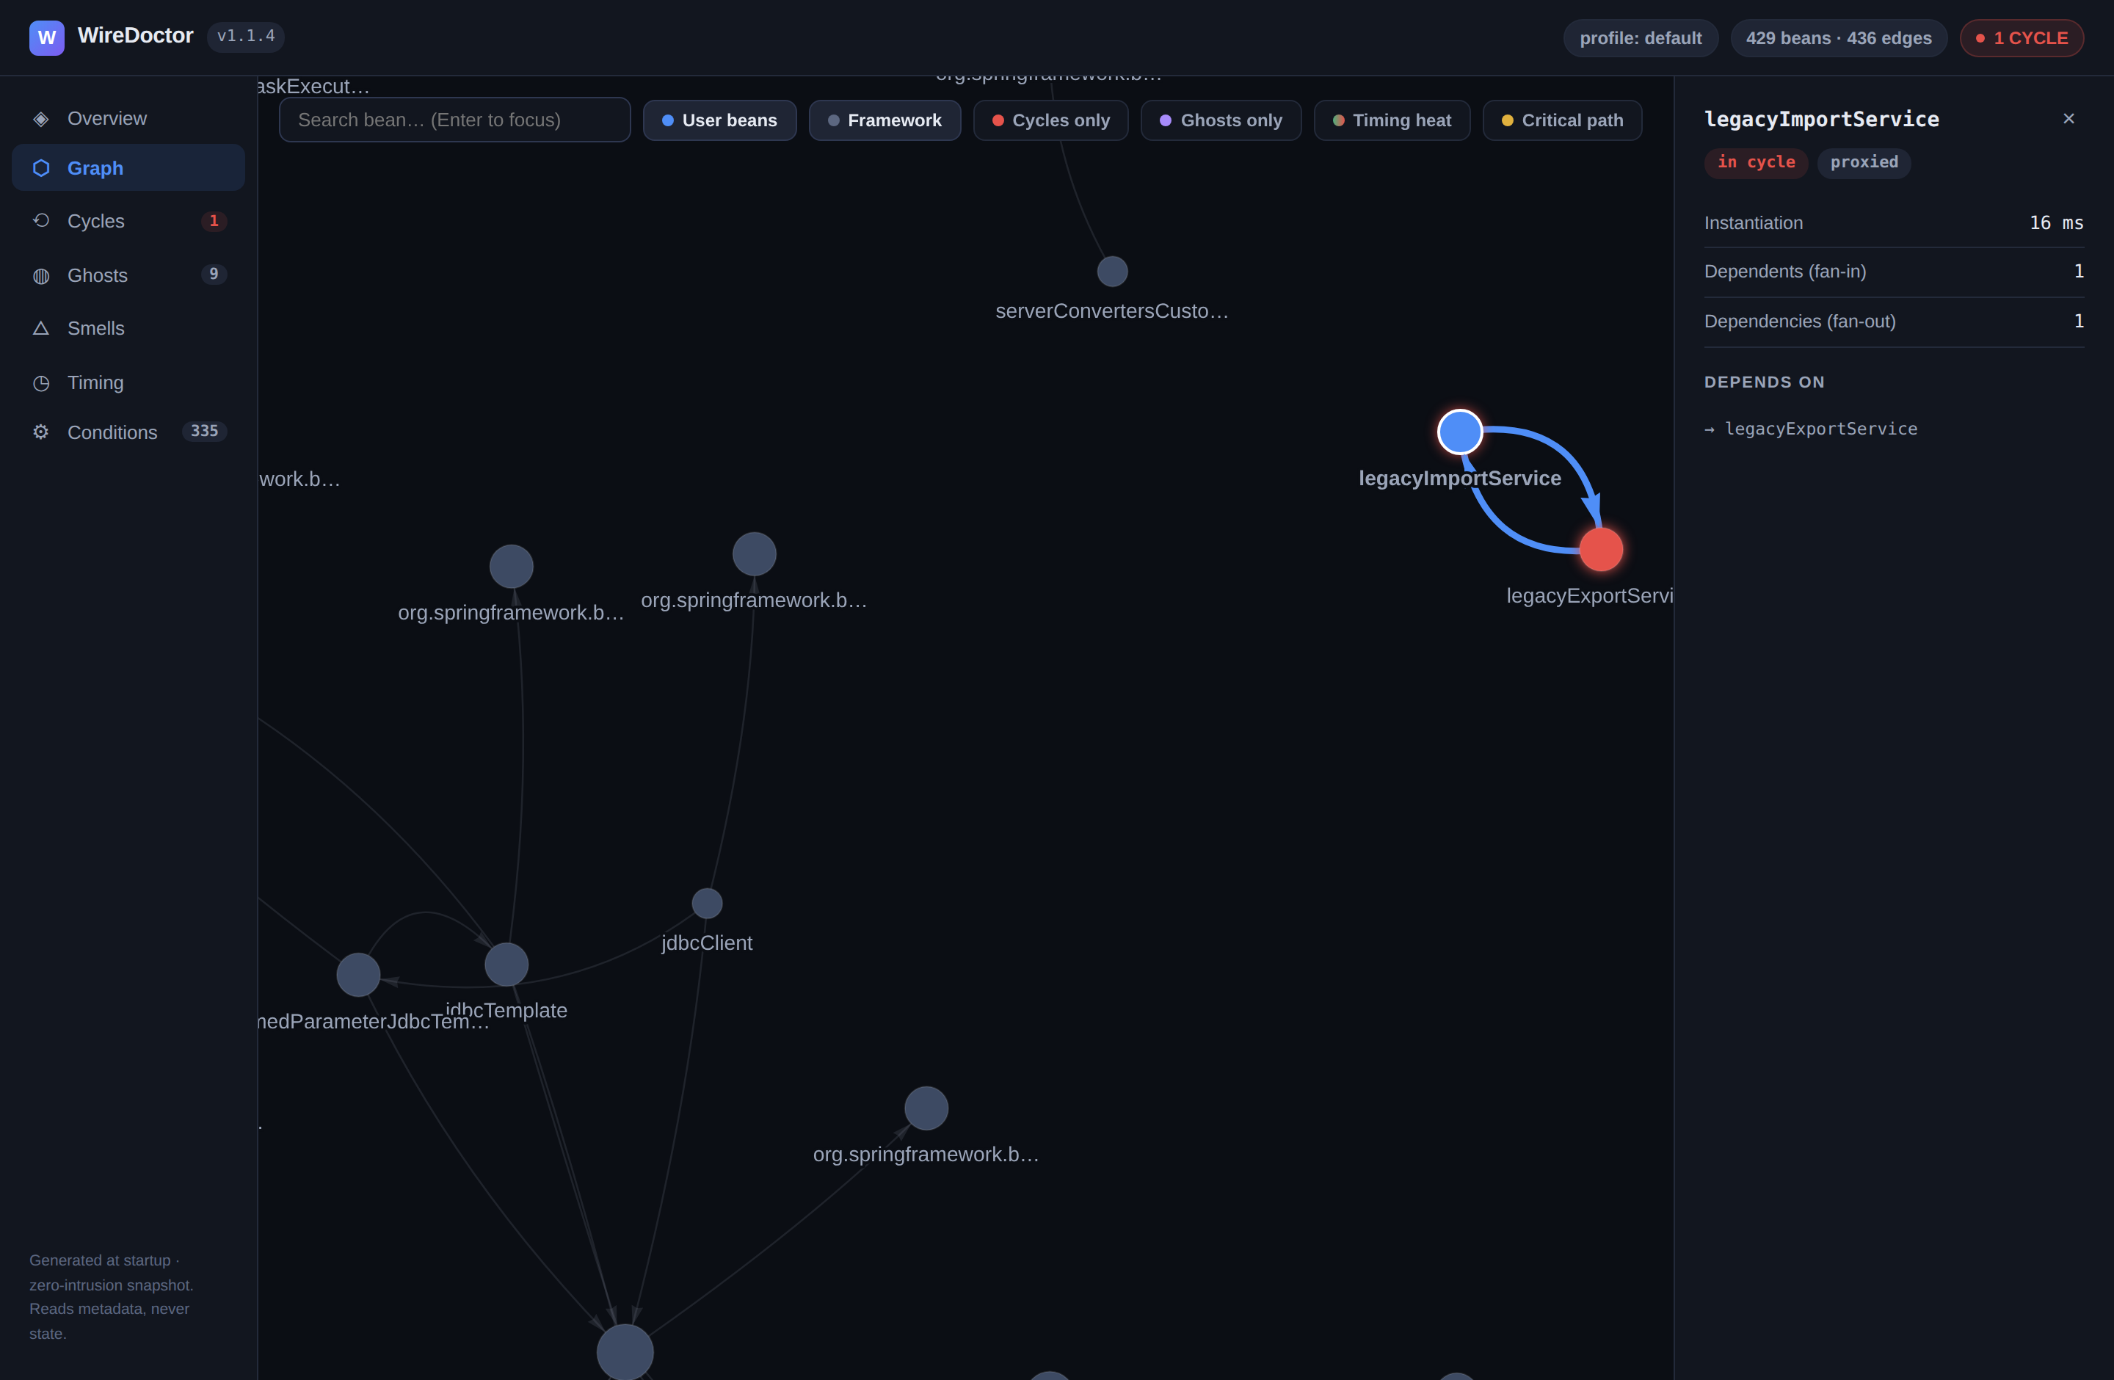Click the Conditions count badge 335

[x=204, y=431]
